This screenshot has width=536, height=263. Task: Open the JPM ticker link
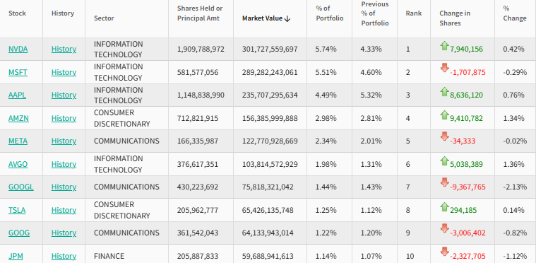(x=16, y=256)
